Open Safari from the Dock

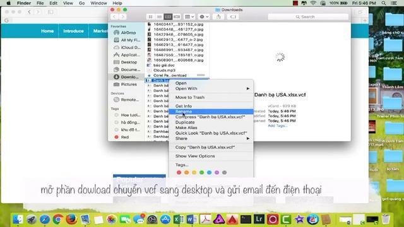[45, 219]
